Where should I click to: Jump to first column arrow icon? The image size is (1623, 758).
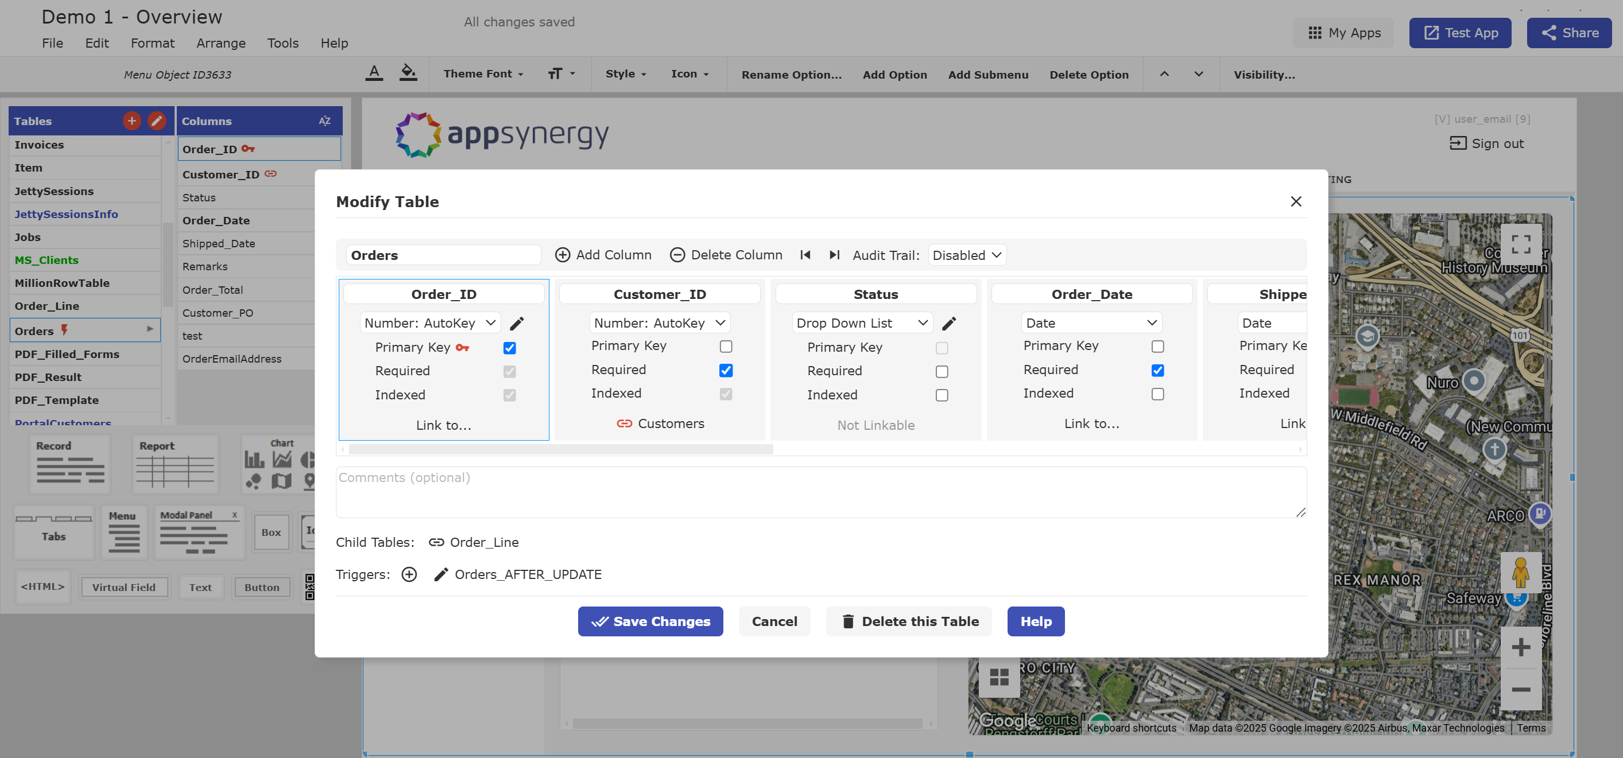click(x=804, y=255)
